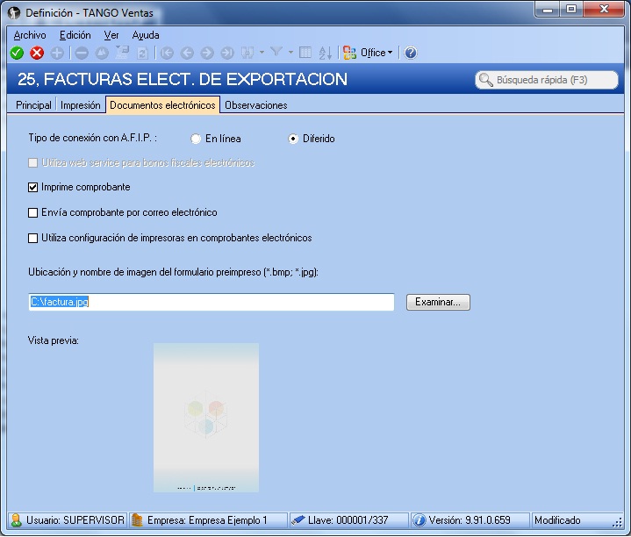Expand the filter dropdown arrow
This screenshot has height=537, width=631.
tap(290, 53)
